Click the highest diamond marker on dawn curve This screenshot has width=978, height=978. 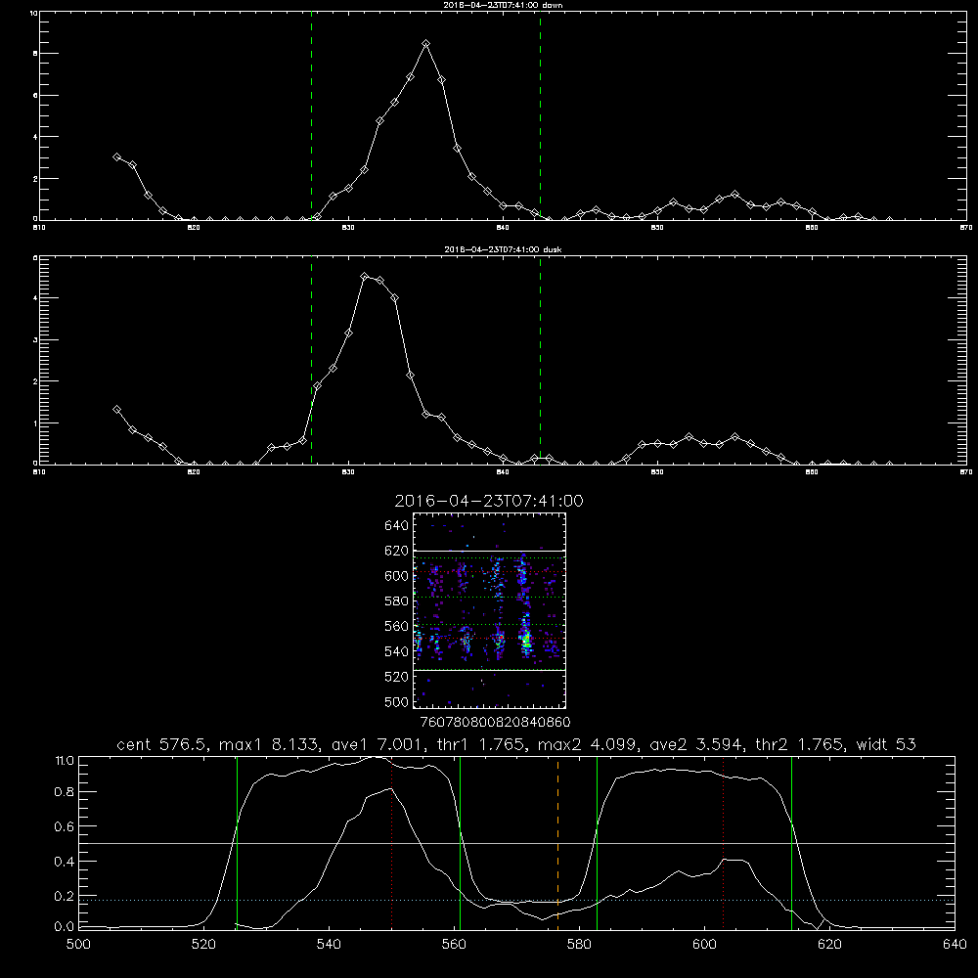(426, 44)
